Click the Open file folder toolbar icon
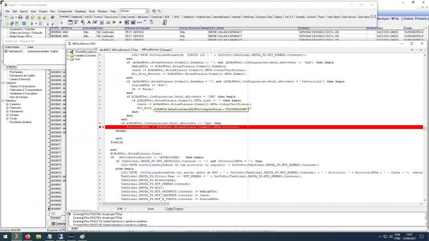 [x=12, y=18]
